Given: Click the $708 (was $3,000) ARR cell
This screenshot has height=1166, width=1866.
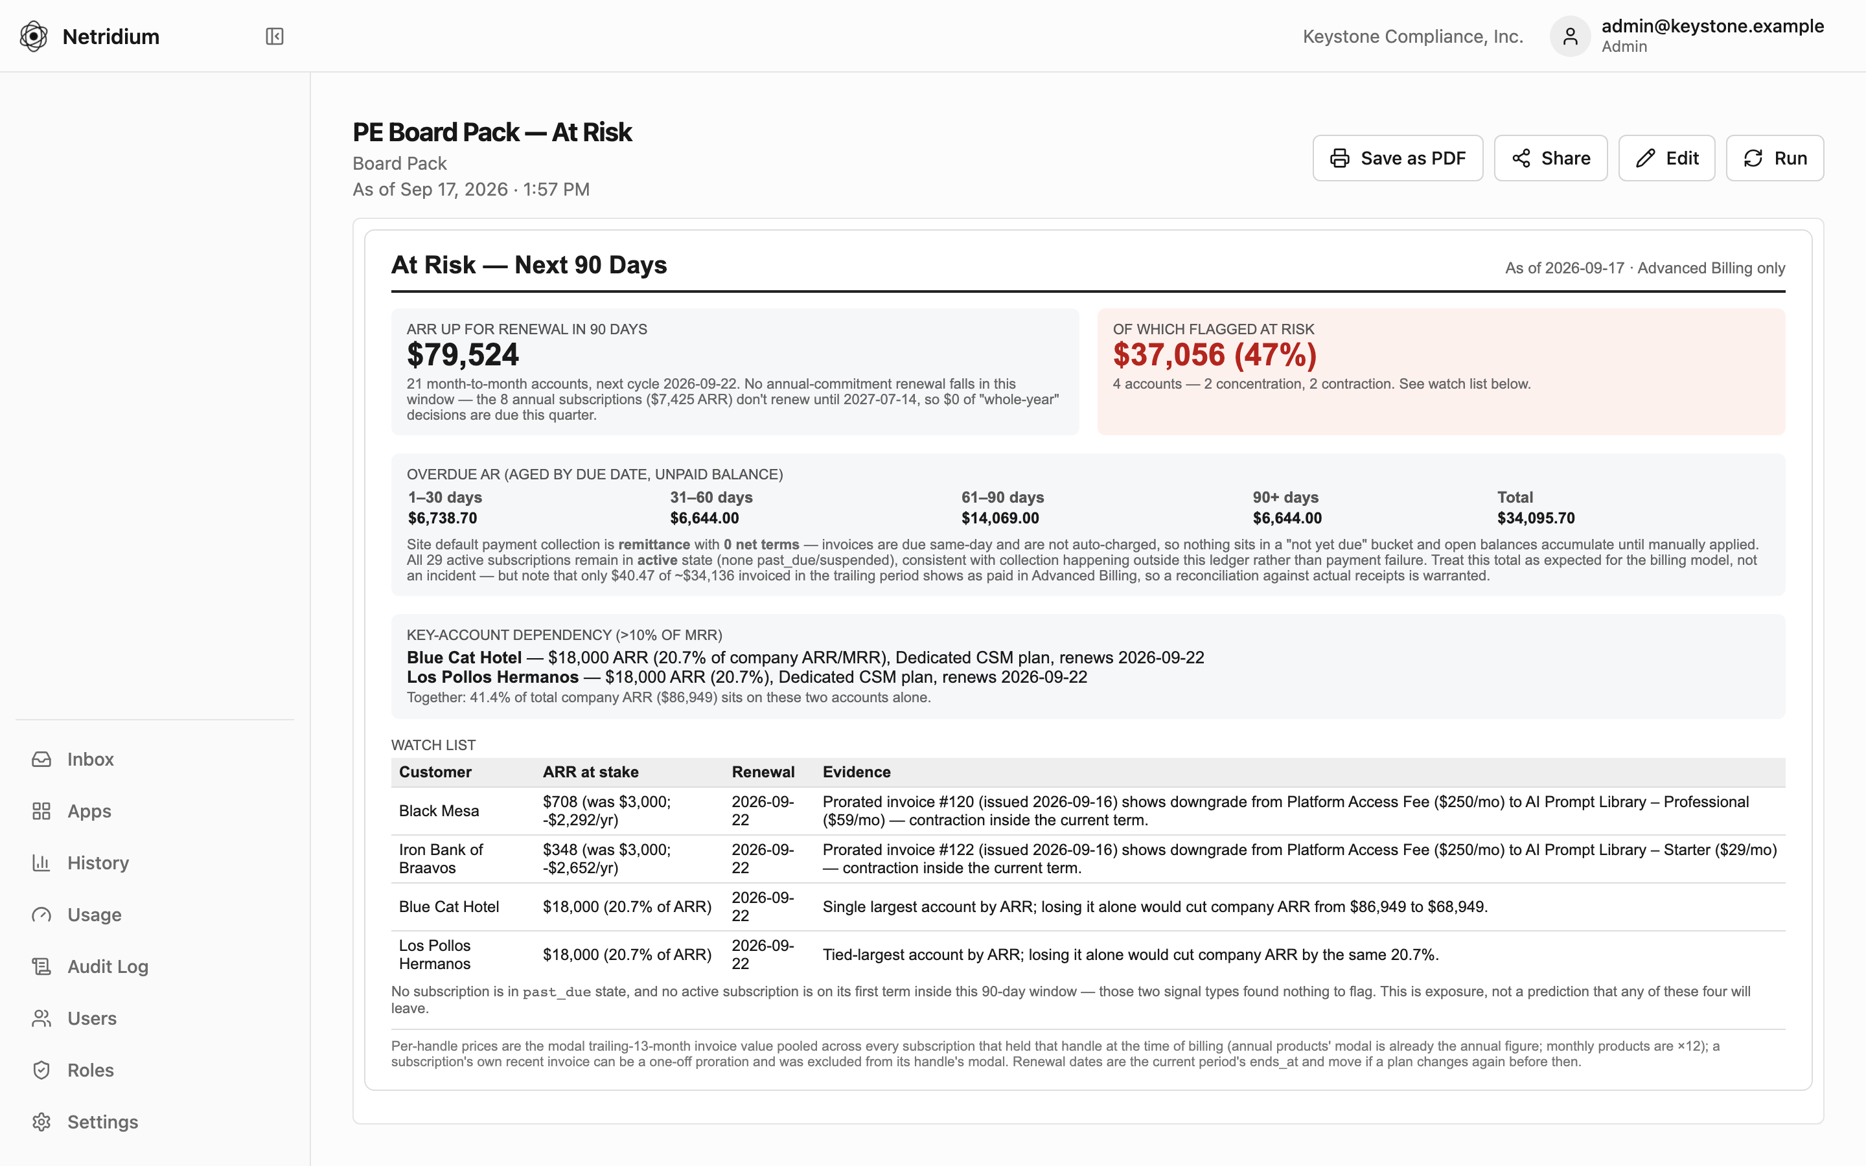Looking at the screenshot, I should click(607, 810).
